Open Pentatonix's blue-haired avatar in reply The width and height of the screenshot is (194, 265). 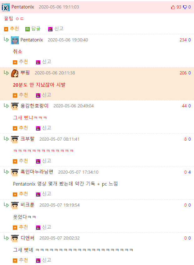click(x=15, y=40)
